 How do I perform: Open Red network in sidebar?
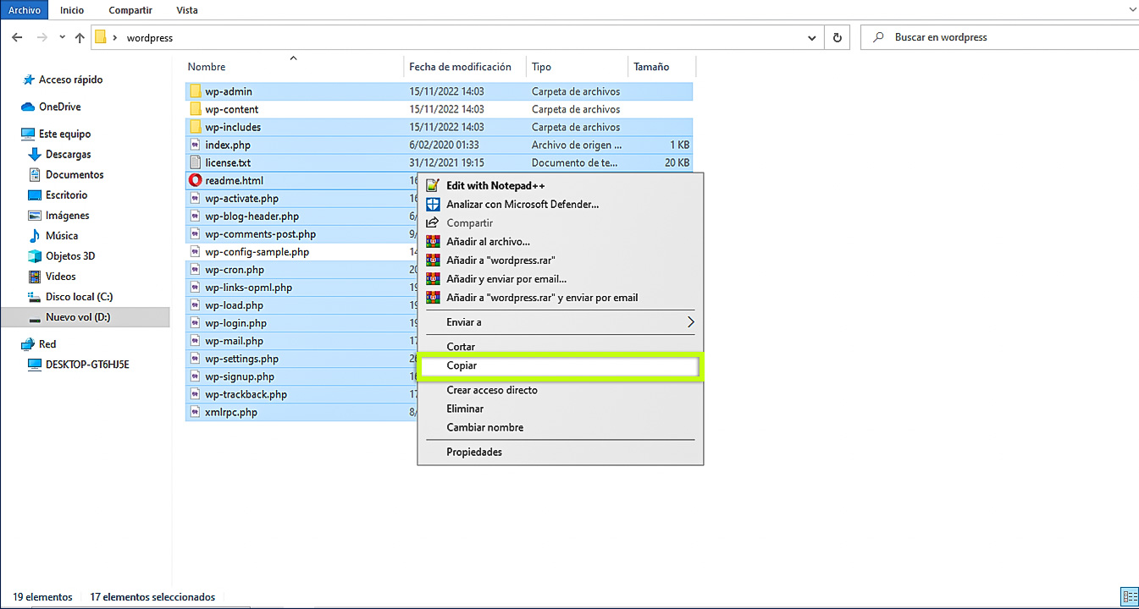point(47,343)
